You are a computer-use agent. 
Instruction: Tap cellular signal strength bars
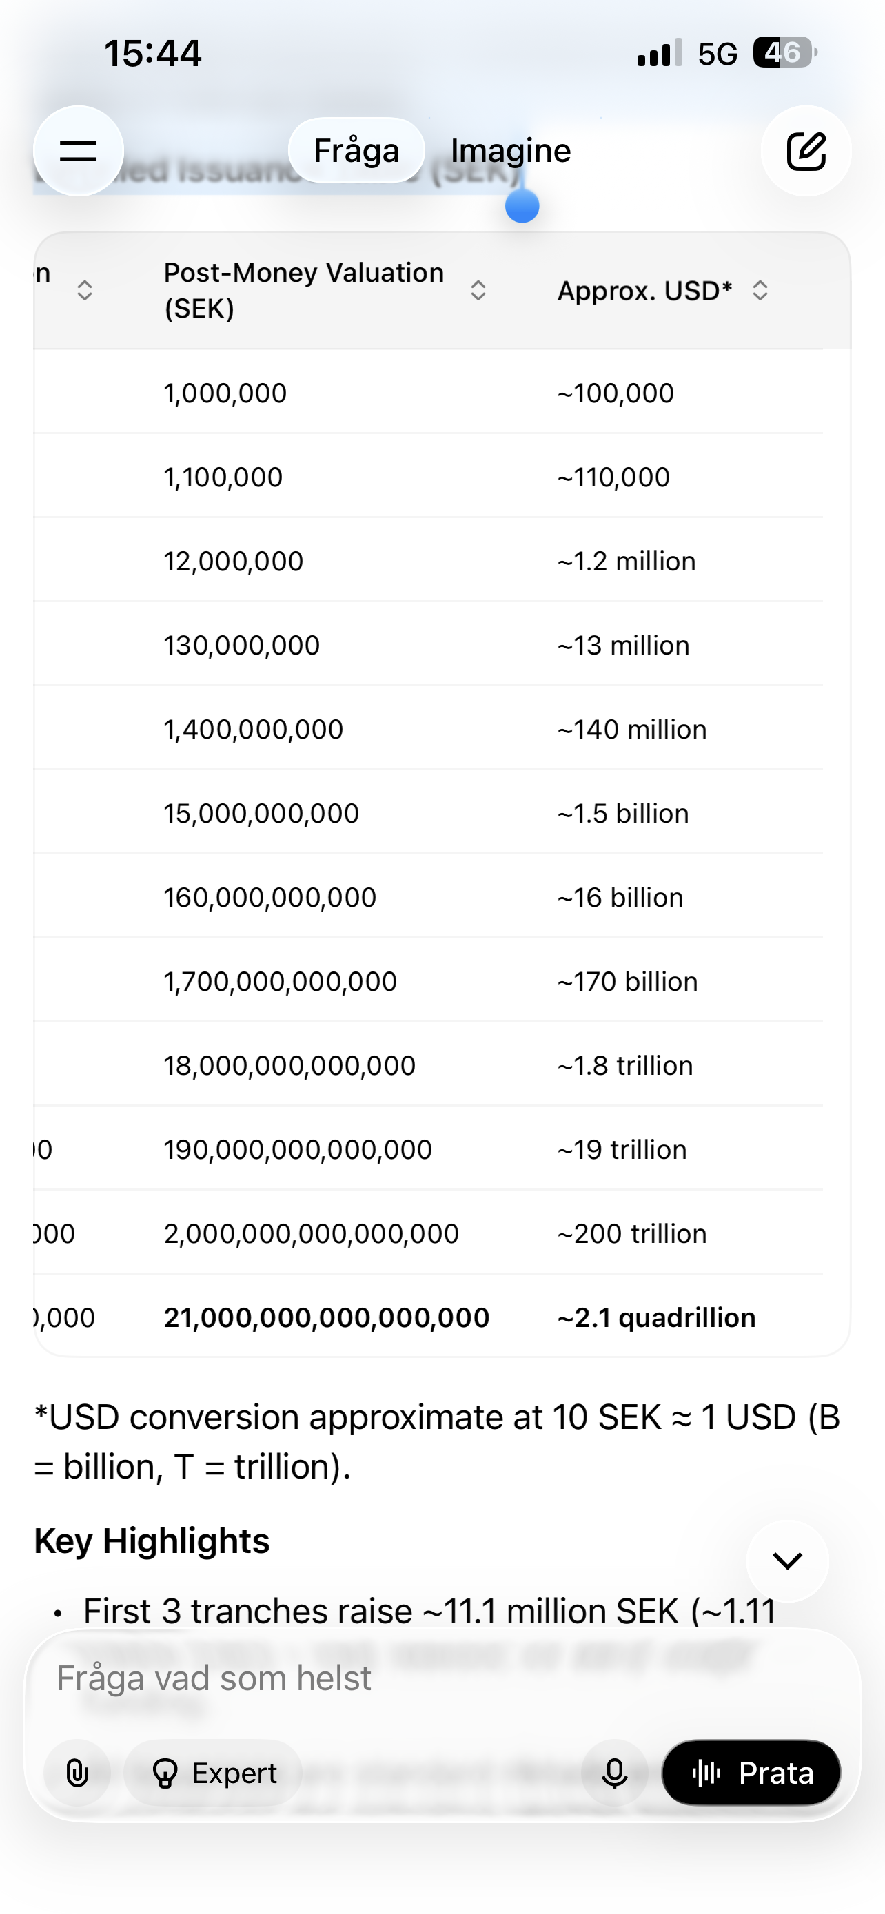659,54
